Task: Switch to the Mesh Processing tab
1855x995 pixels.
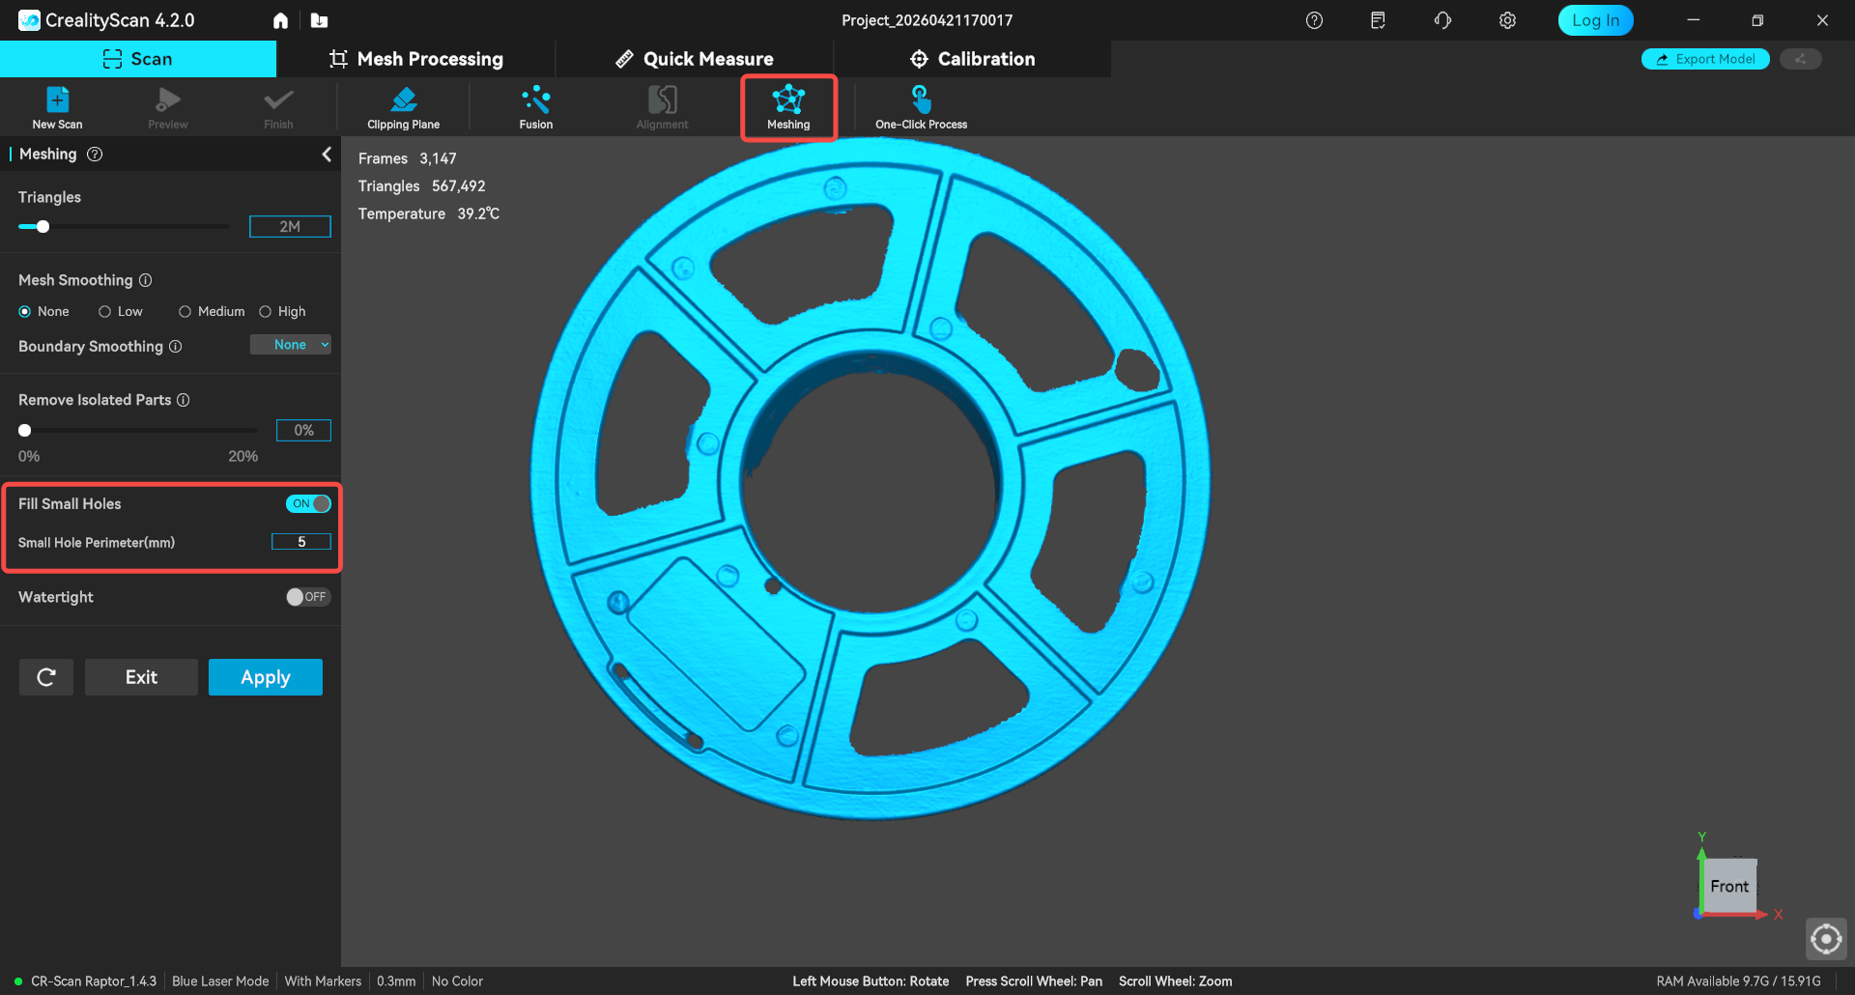Action: pos(416,59)
